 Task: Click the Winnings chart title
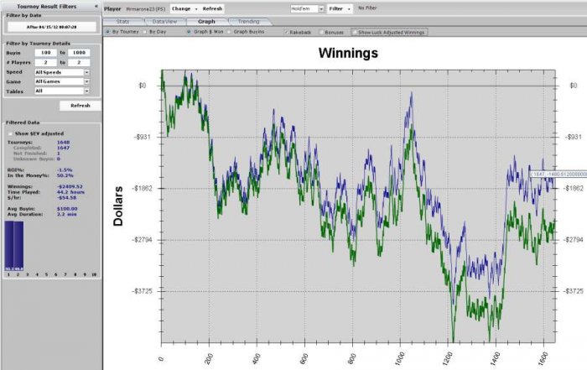[x=348, y=53]
